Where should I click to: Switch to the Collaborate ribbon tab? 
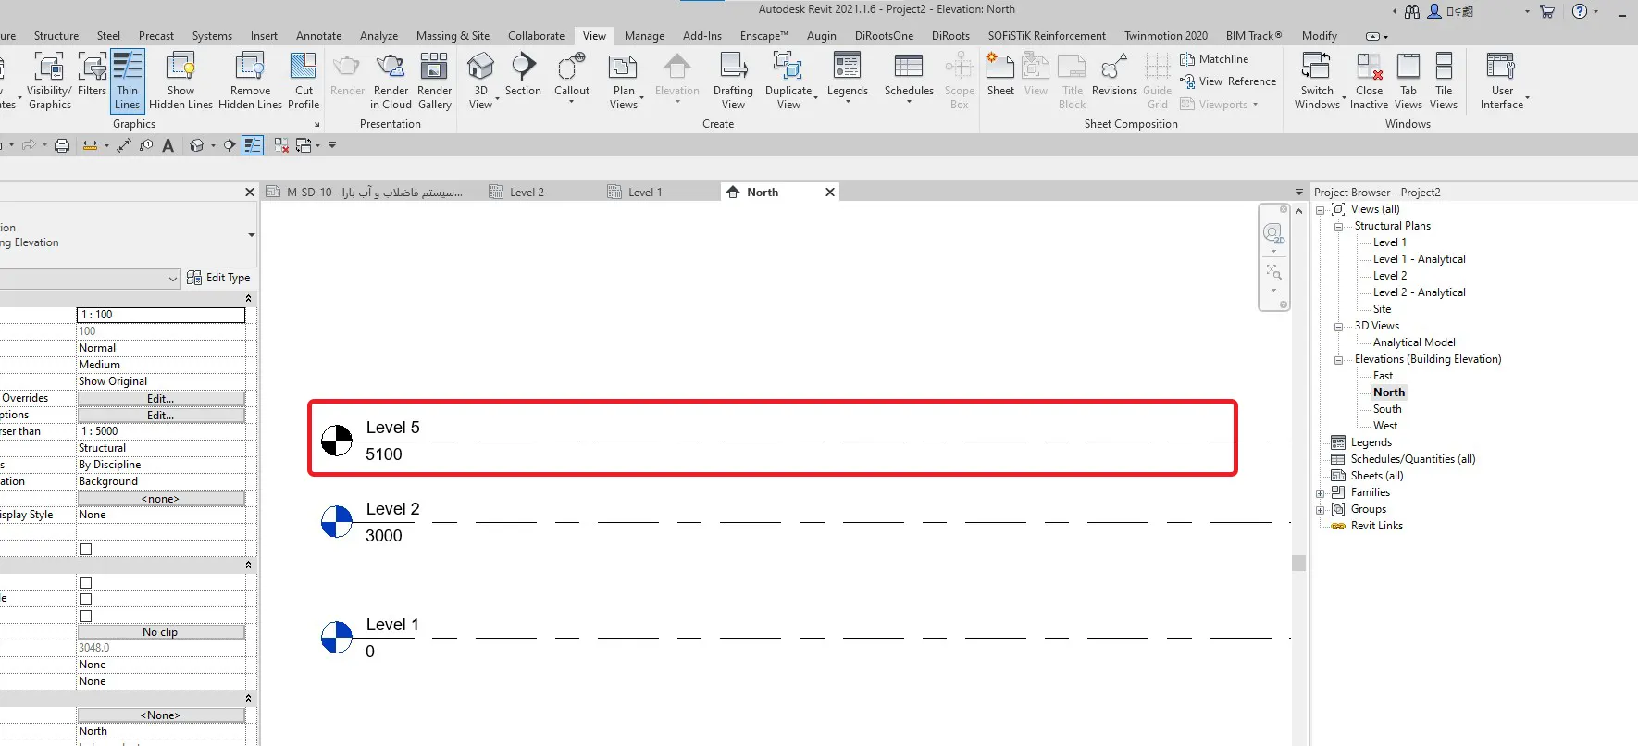click(x=536, y=36)
